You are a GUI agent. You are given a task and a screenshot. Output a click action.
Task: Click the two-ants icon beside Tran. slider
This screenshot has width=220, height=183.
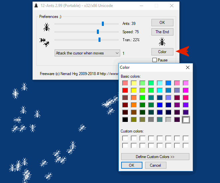[x=44, y=42]
